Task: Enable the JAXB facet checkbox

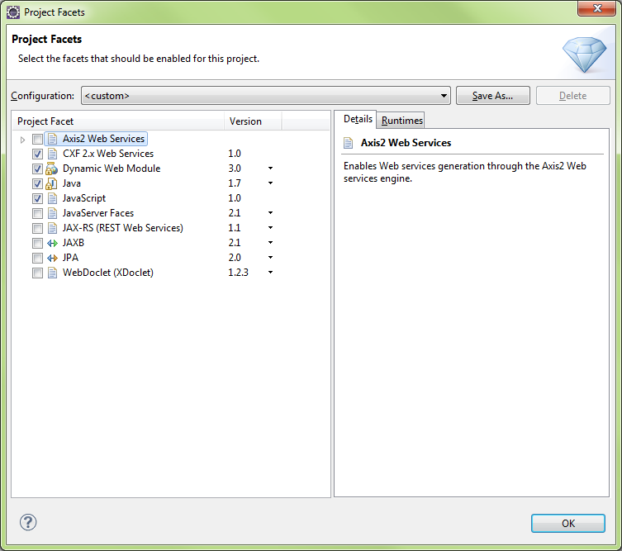Action: 38,243
